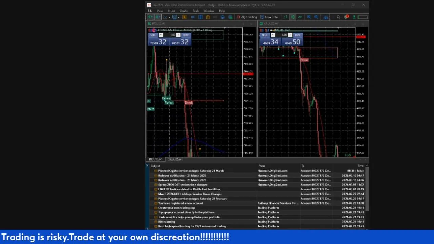Click the XAUUSD volume field showing 1.00

(281, 35)
